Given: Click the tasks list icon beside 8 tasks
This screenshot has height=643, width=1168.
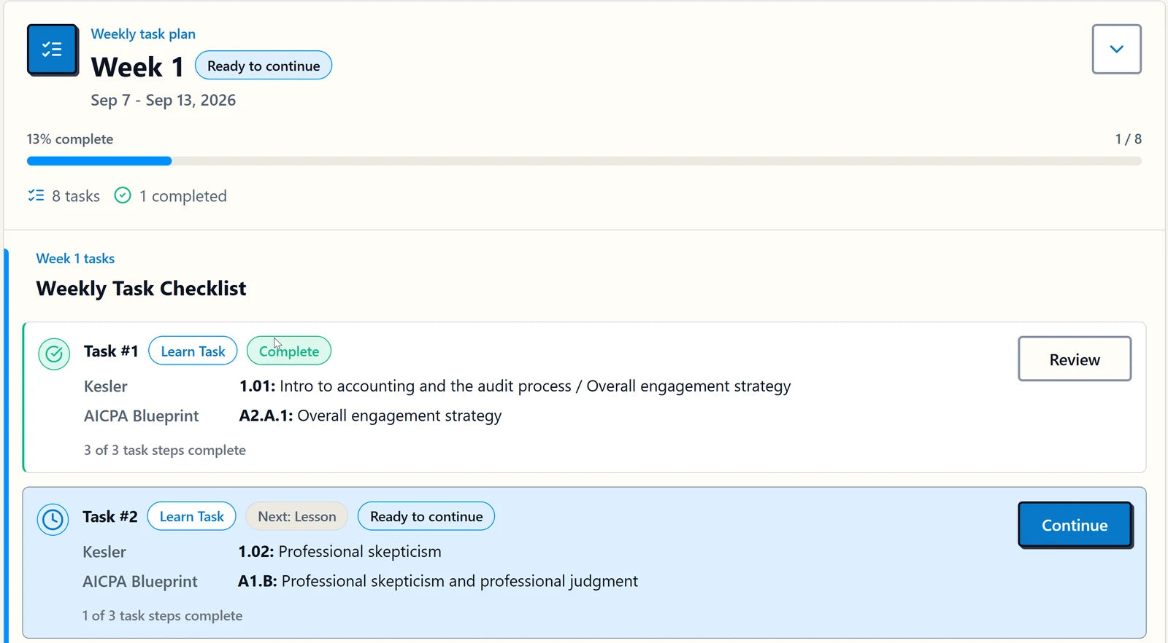Looking at the screenshot, I should coord(36,195).
